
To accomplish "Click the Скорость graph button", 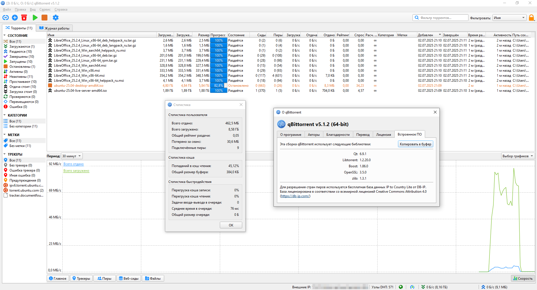I will click(x=523, y=278).
